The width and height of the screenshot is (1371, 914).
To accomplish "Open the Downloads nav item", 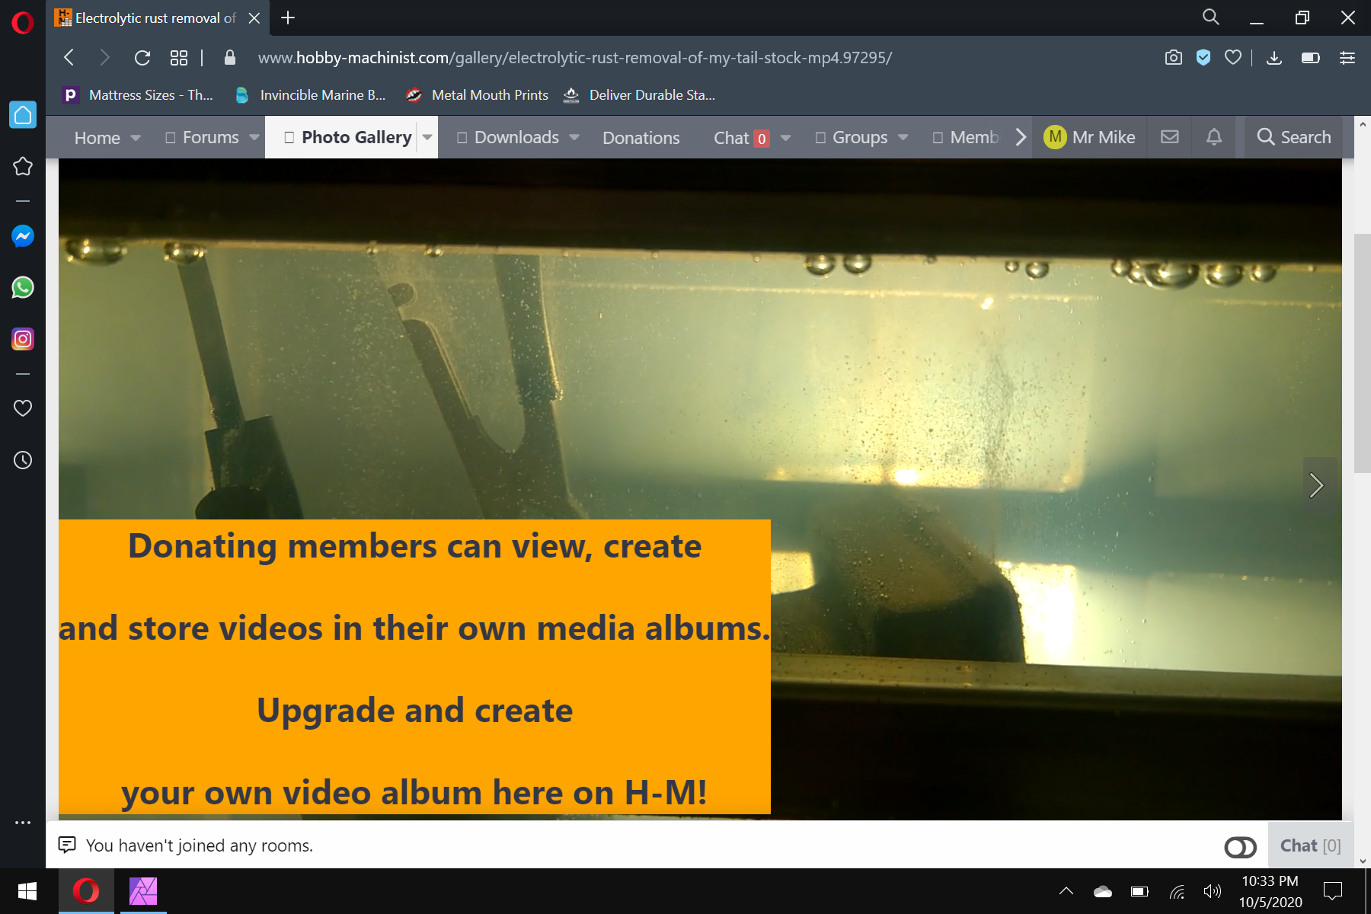I will (508, 137).
